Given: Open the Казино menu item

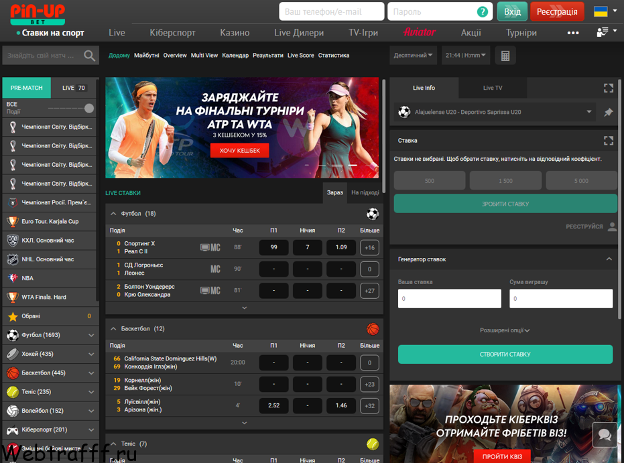Looking at the screenshot, I should tap(235, 33).
